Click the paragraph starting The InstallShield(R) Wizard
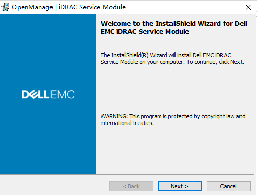The height and width of the screenshot is (195, 257). [x=172, y=59]
